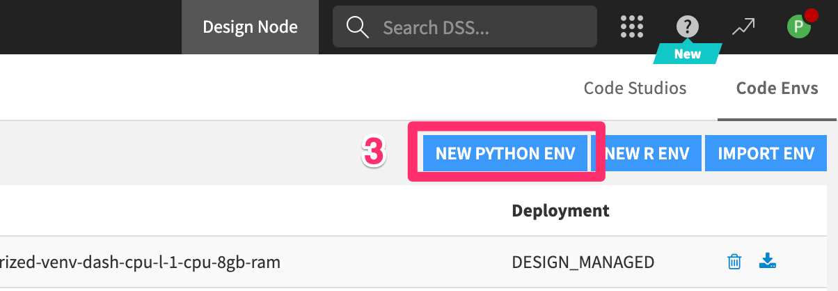Switch to the Code Studios tab
Viewport: 838px width, 291px height.
pyautogui.click(x=635, y=88)
